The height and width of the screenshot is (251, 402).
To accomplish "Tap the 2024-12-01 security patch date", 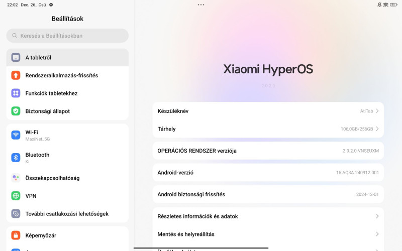I will (367, 194).
